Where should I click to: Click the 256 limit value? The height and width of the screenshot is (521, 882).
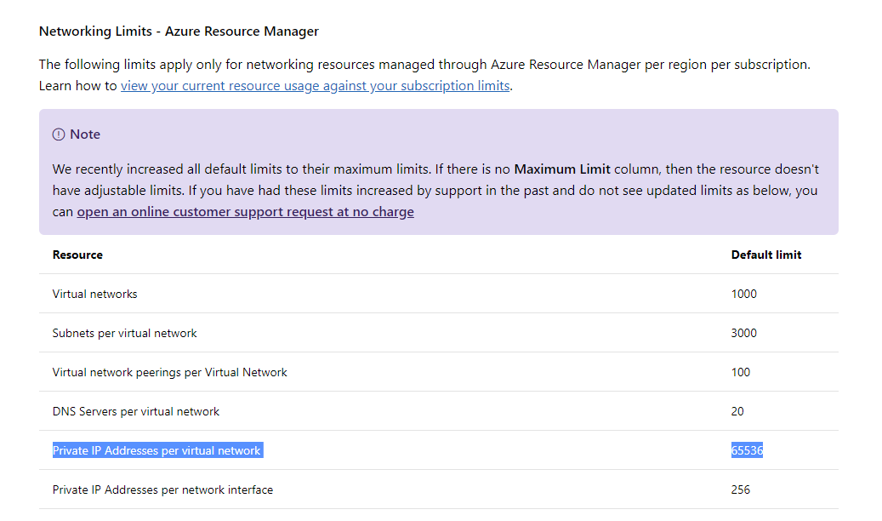740,490
